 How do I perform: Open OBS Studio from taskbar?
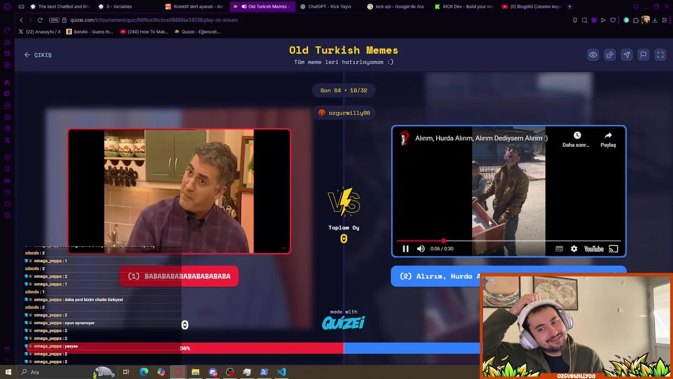pyautogui.click(x=230, y=372)
